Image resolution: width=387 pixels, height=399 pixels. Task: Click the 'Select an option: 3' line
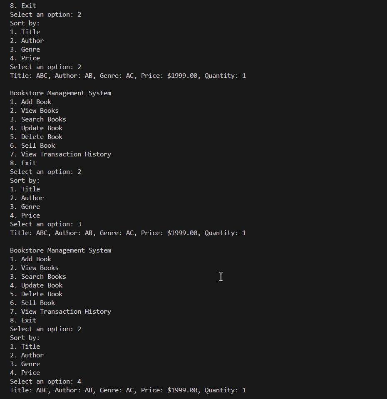tap(46, 224)
